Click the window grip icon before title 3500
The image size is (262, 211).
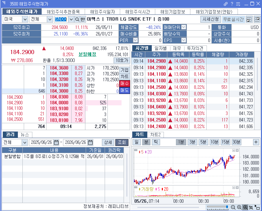click(4, 3)
